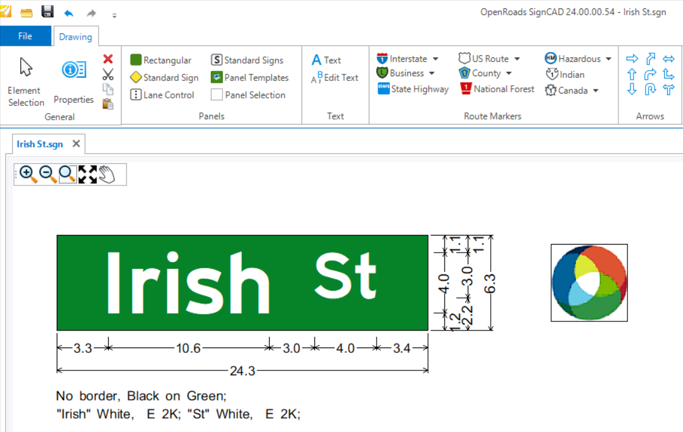
Task: Insert an Indian route marker
Action: click(x=565, y=74)
